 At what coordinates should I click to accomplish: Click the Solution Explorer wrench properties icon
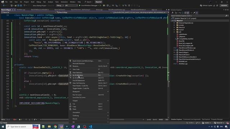click(194, 13)
